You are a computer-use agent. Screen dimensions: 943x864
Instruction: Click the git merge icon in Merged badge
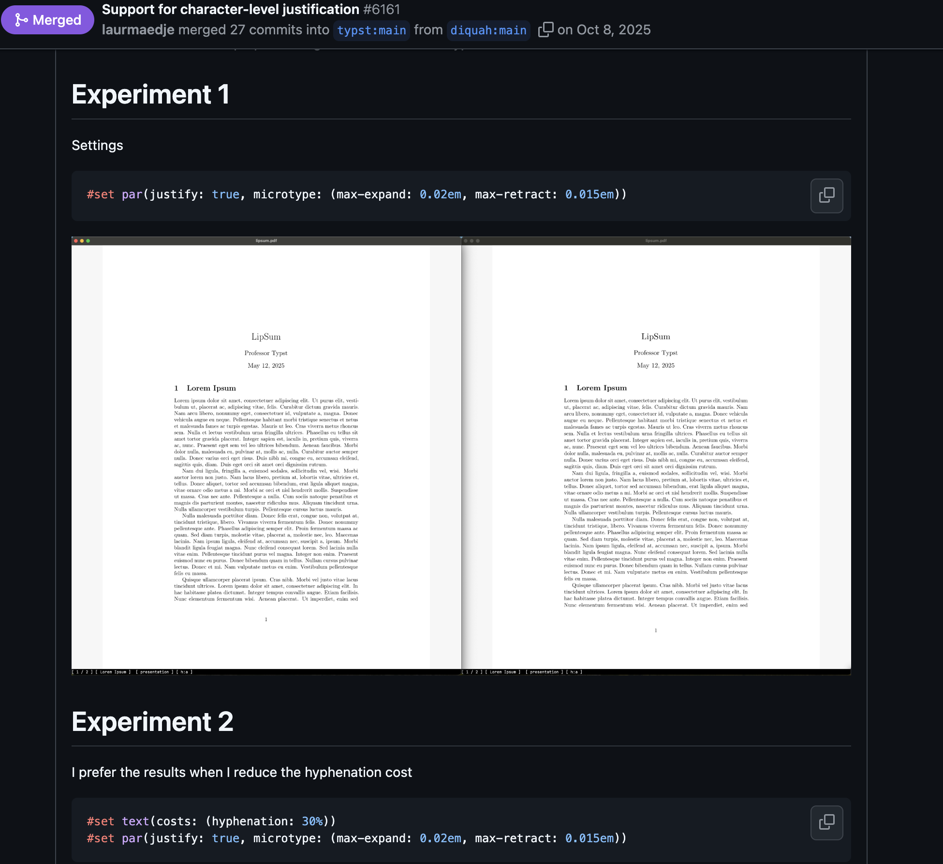[21, 20]
